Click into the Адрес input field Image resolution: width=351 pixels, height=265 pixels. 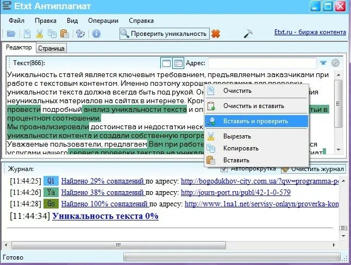point(262,63)
